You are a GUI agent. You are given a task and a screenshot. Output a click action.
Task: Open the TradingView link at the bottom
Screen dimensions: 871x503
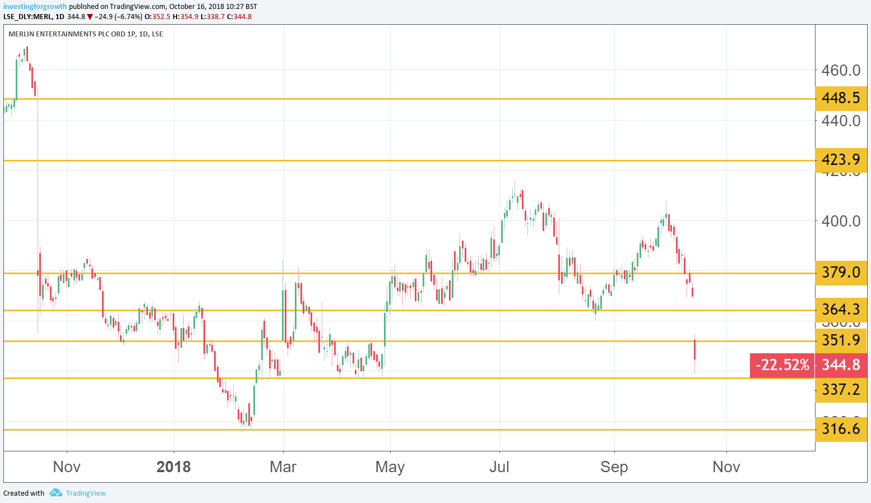pos(86,493)
